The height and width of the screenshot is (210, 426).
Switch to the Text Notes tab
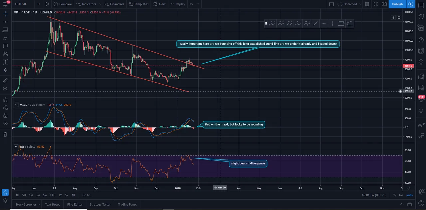[53, 204]
